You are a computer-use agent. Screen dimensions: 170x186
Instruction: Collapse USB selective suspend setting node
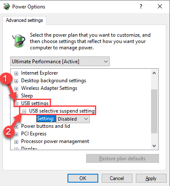pos(24,111)
